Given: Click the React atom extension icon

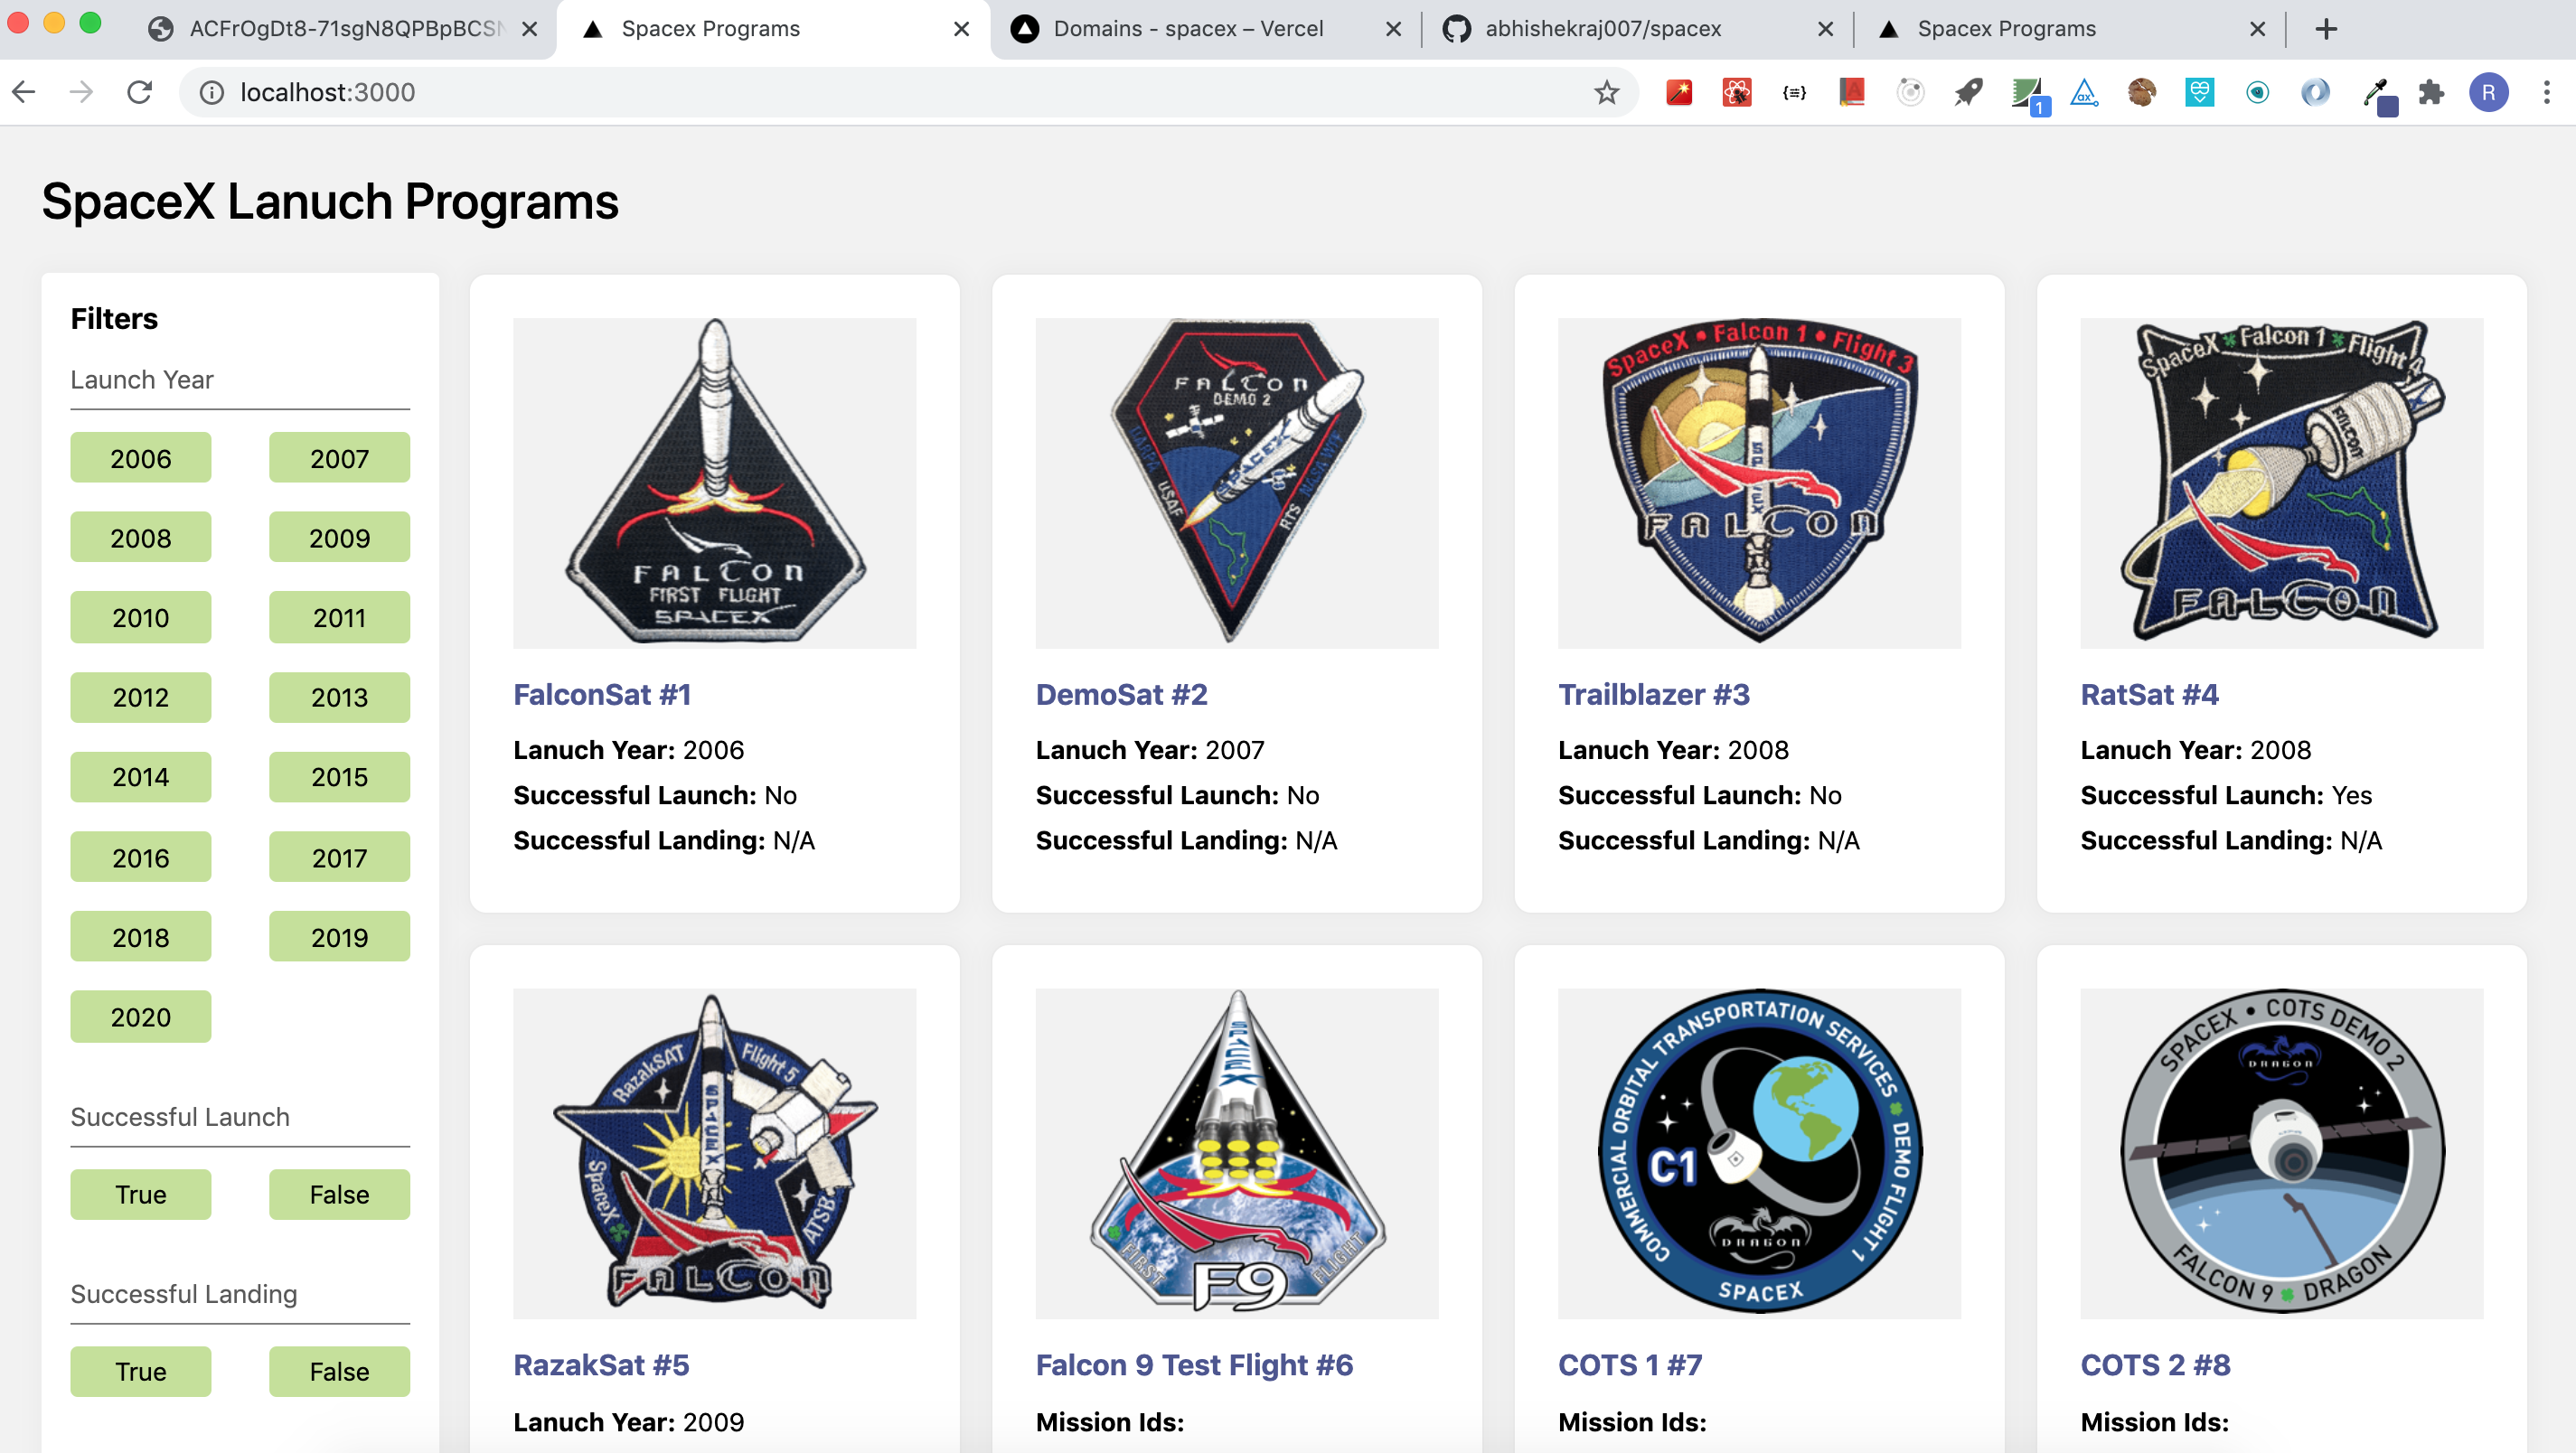Looking at the screenshot, I should (1737, 92).
